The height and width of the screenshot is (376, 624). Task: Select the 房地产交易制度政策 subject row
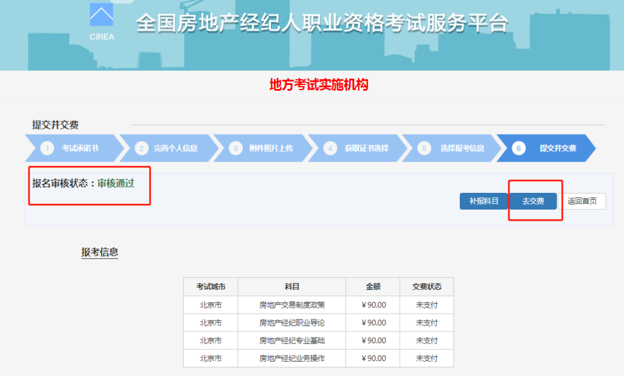292,305
